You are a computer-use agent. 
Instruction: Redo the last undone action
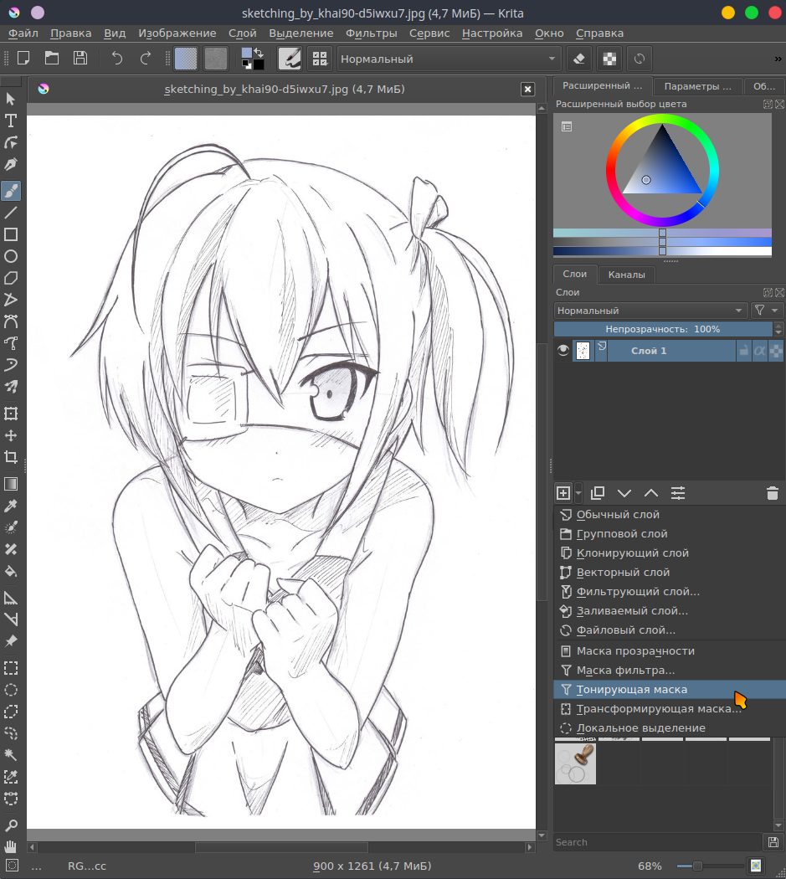point(145,59)
